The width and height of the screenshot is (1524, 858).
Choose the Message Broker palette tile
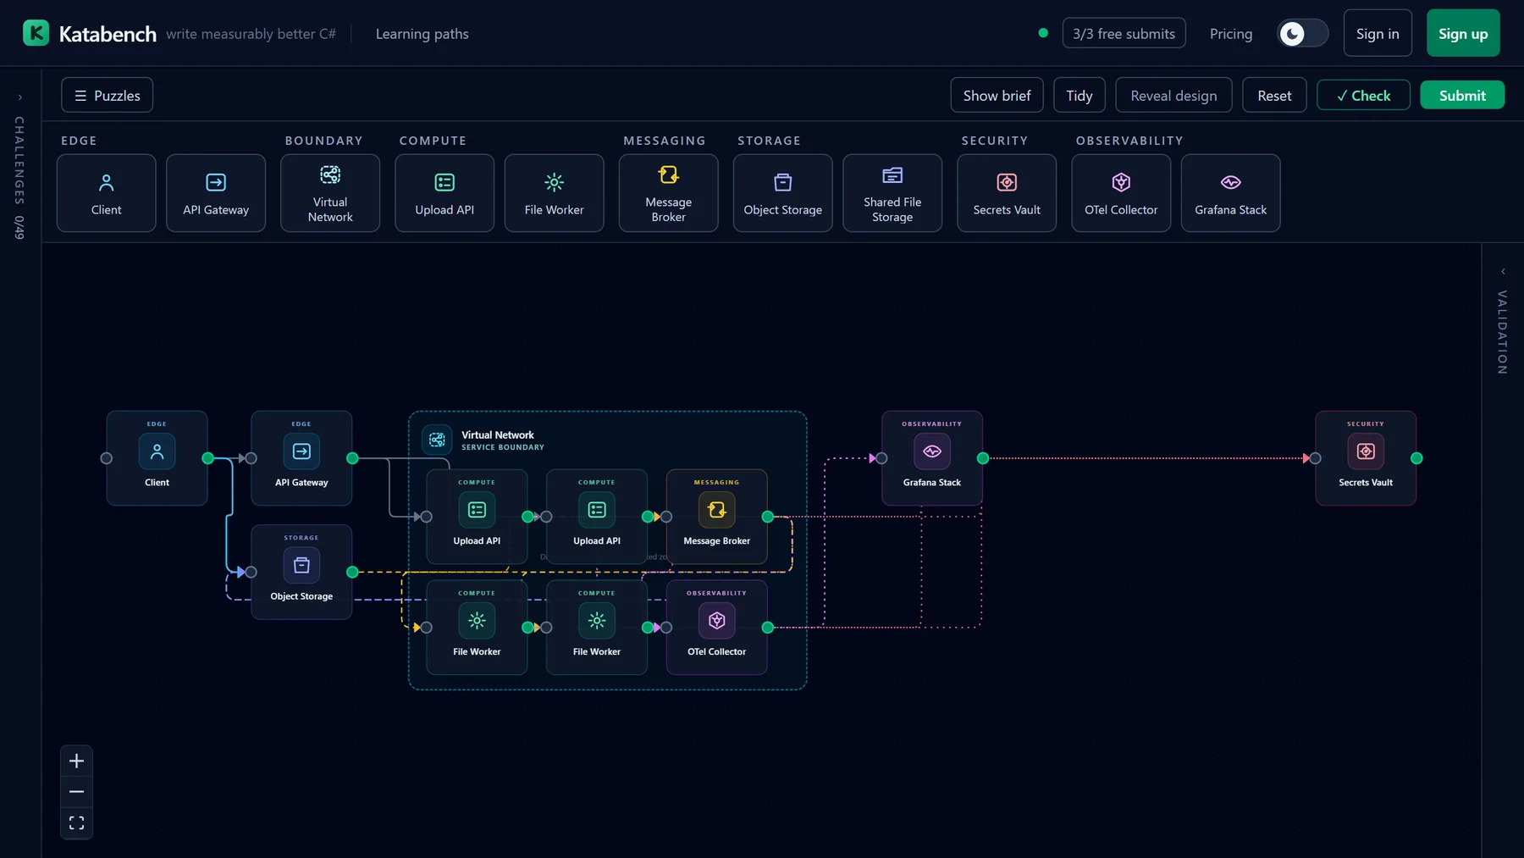click(669, 193)
